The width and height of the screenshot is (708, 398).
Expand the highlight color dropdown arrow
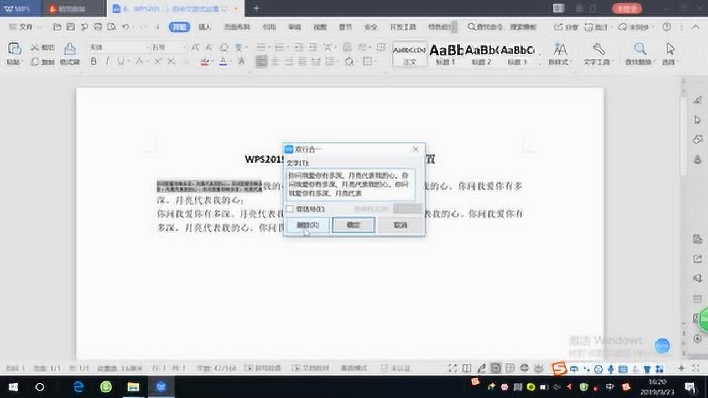coord(213,62)
